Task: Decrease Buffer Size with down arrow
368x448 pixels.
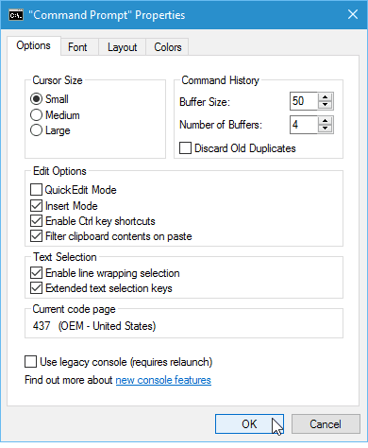Action: click(325, 105)
